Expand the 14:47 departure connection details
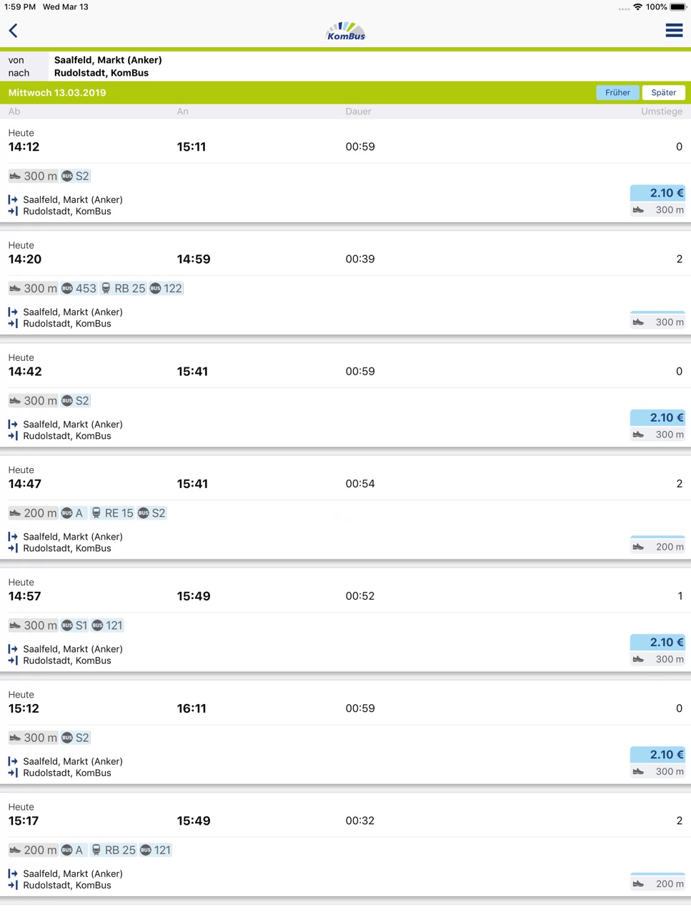This screenshot has width=691, height=922. click(345, 508)
